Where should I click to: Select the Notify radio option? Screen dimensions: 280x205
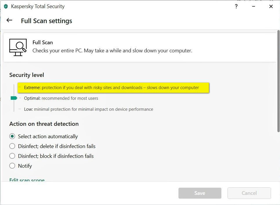coord(12,166)
